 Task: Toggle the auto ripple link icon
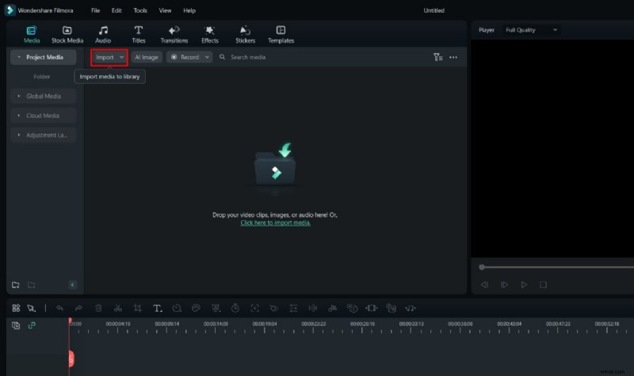click(32, 325)
